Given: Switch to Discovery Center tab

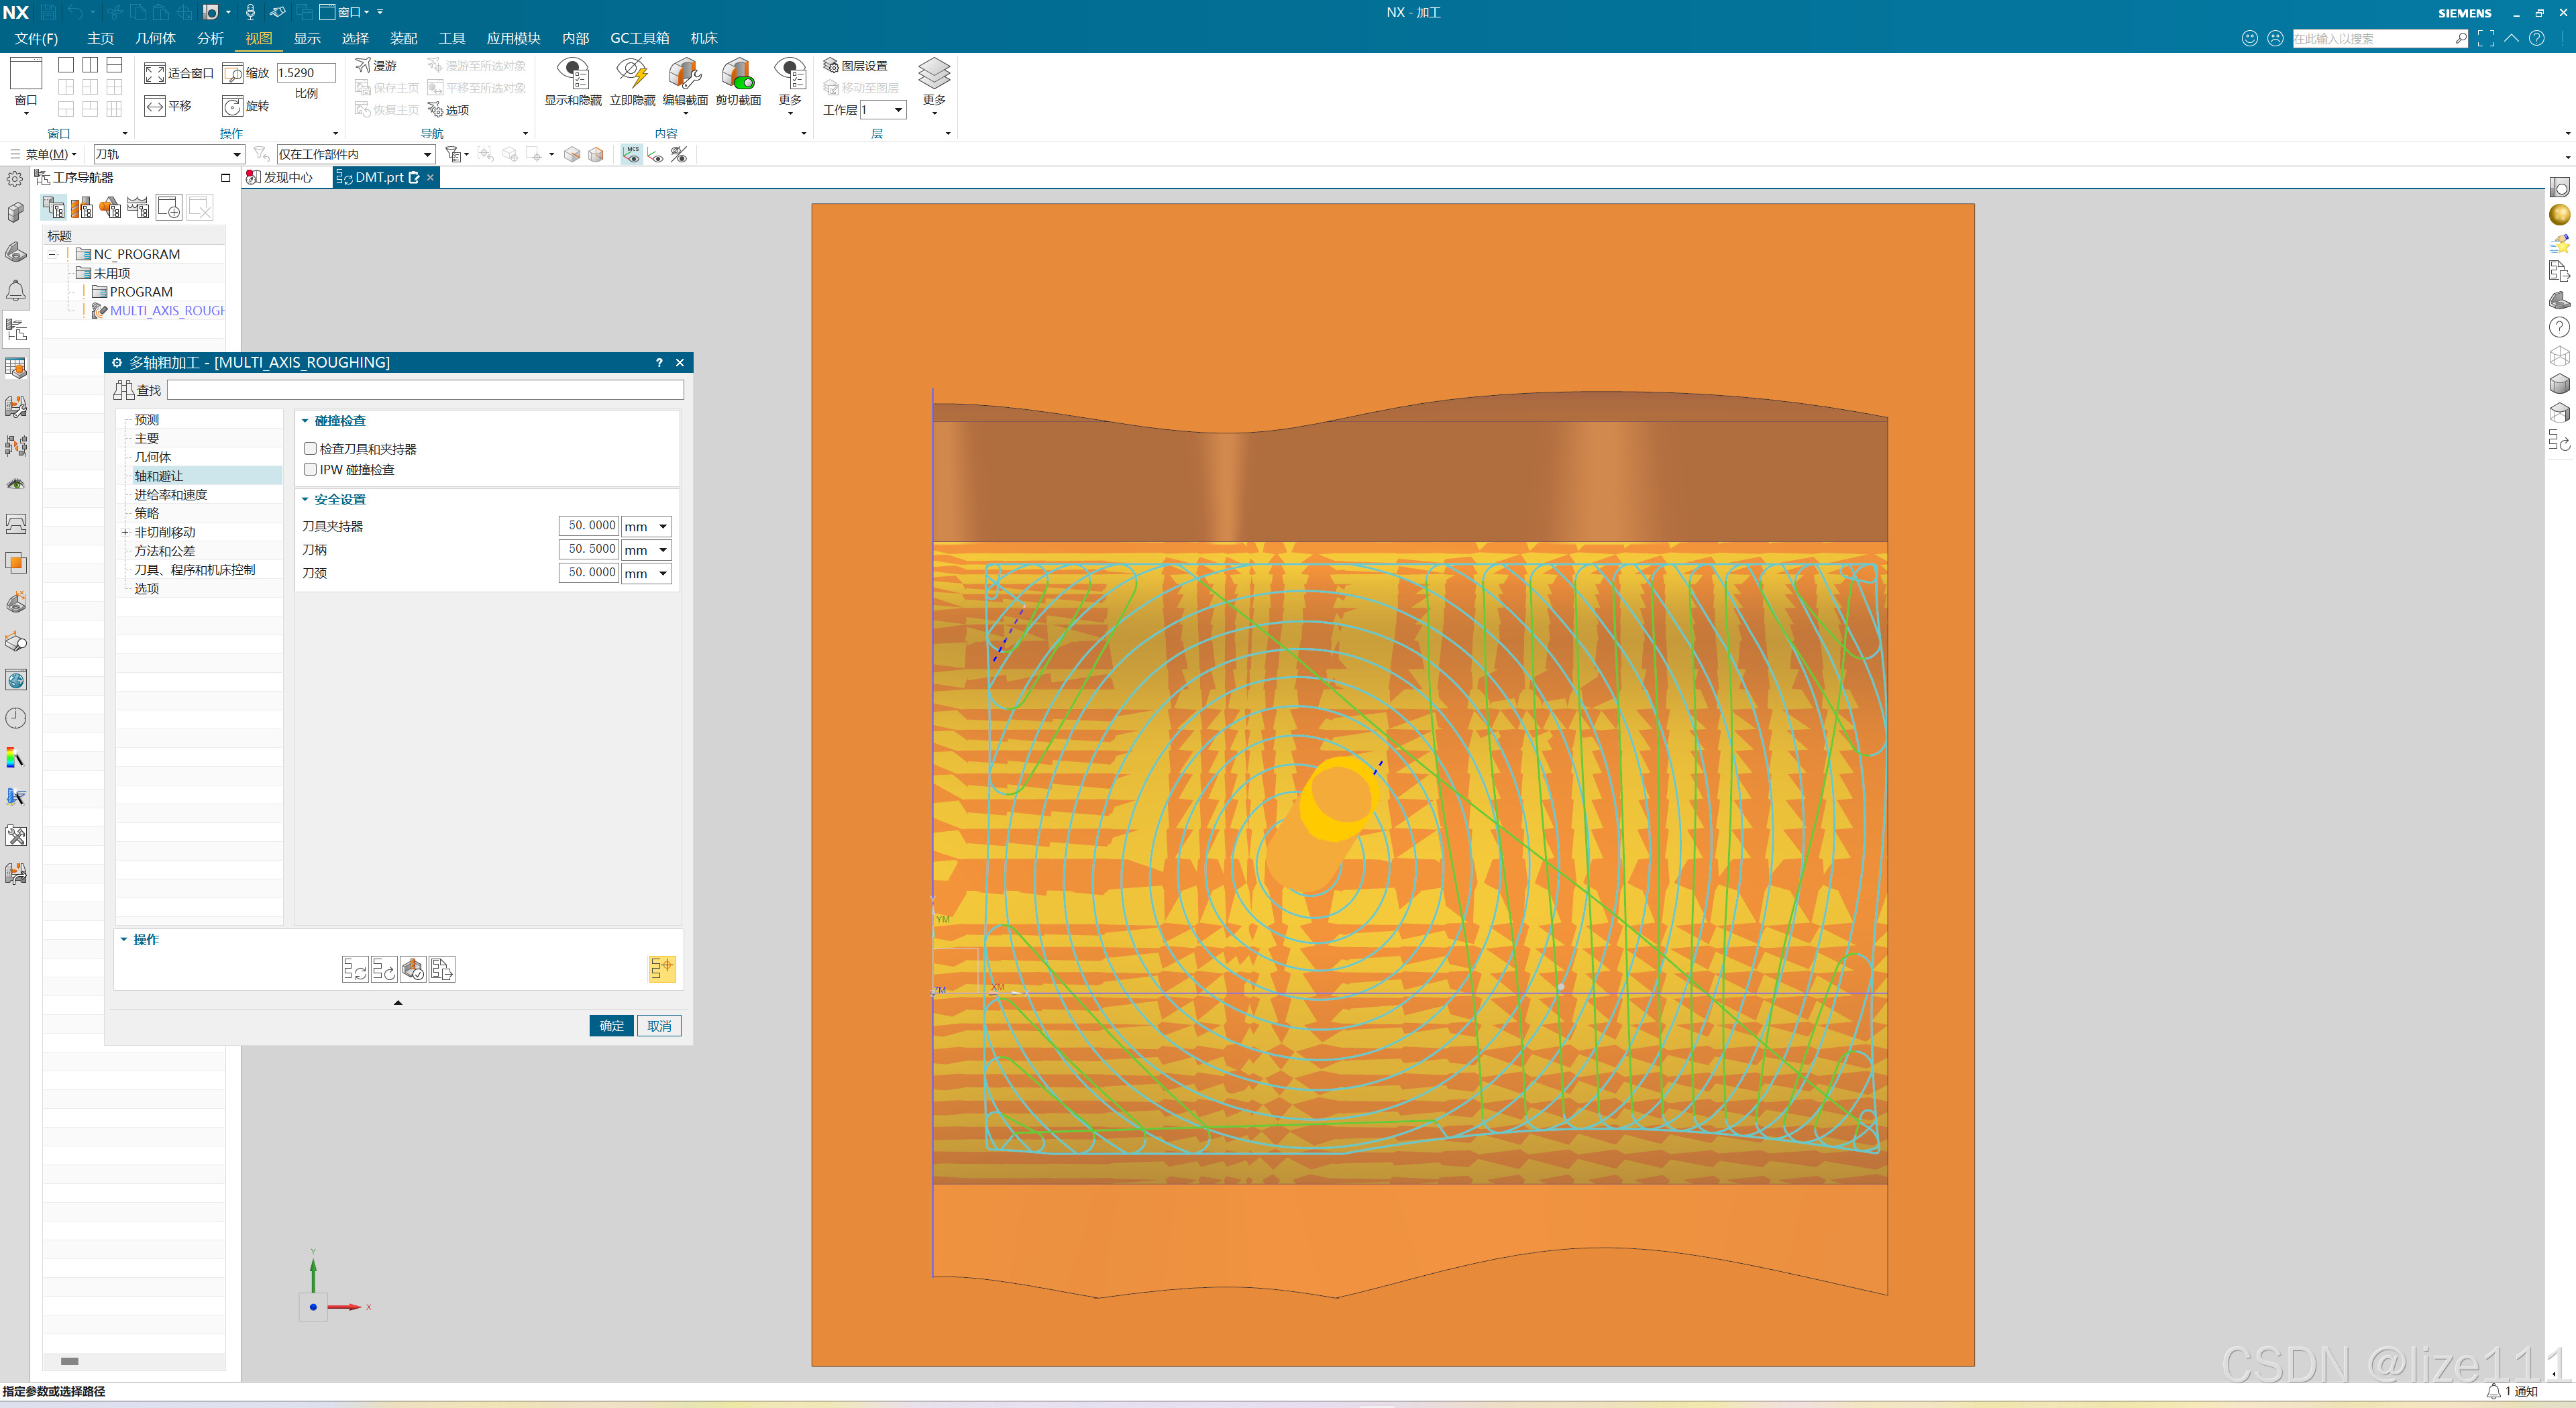Looking at the screenshot, I should [287, 177].
